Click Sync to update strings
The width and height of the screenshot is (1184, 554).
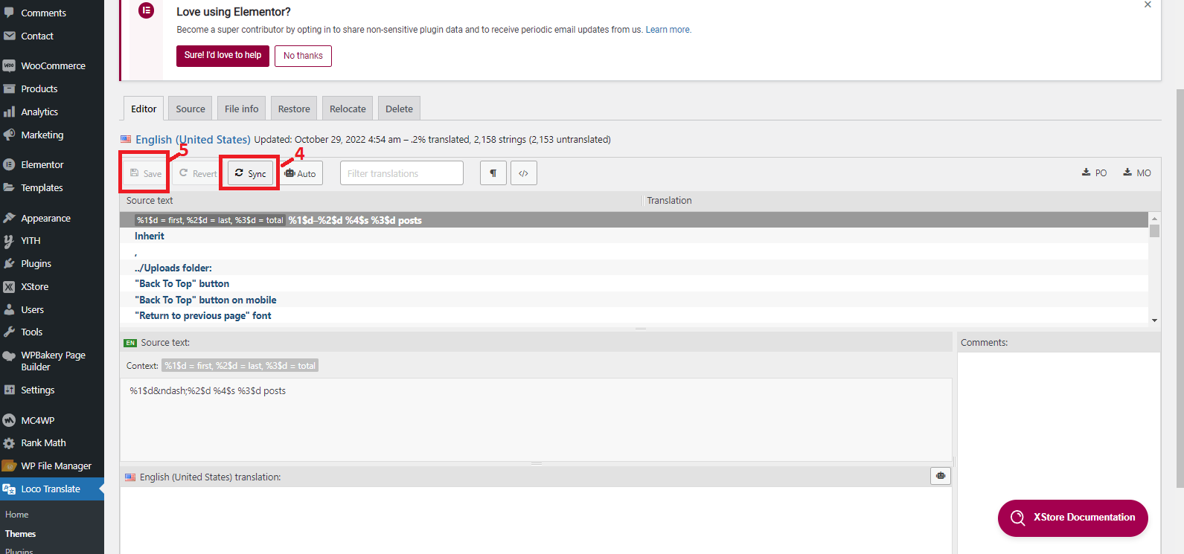point(250,173)
